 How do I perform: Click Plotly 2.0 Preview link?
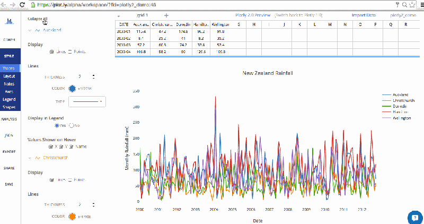pos(253,15)
